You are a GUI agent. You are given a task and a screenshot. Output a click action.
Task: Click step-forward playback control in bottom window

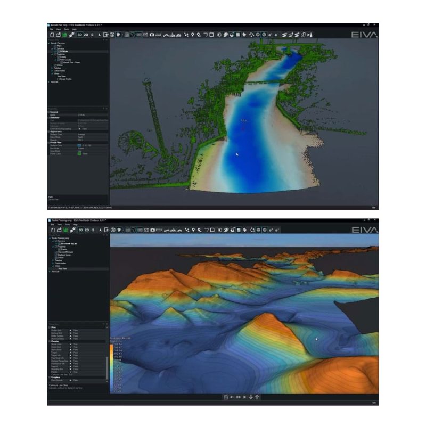(x=239, y=397)
